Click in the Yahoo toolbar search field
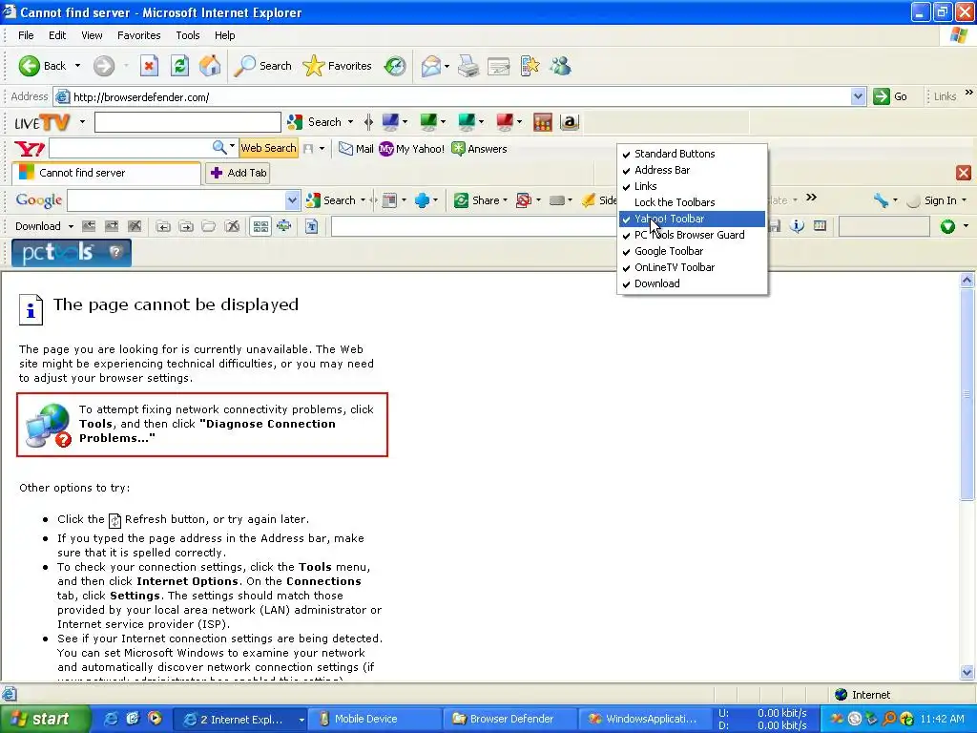The height and width of the screenshot is (733, 977). pos(130,148)
